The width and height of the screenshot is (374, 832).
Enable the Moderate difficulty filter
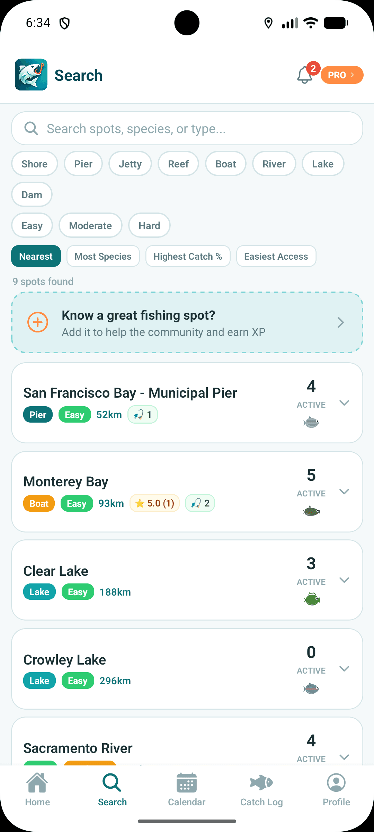pyautogui.click(x=90, y=225)
